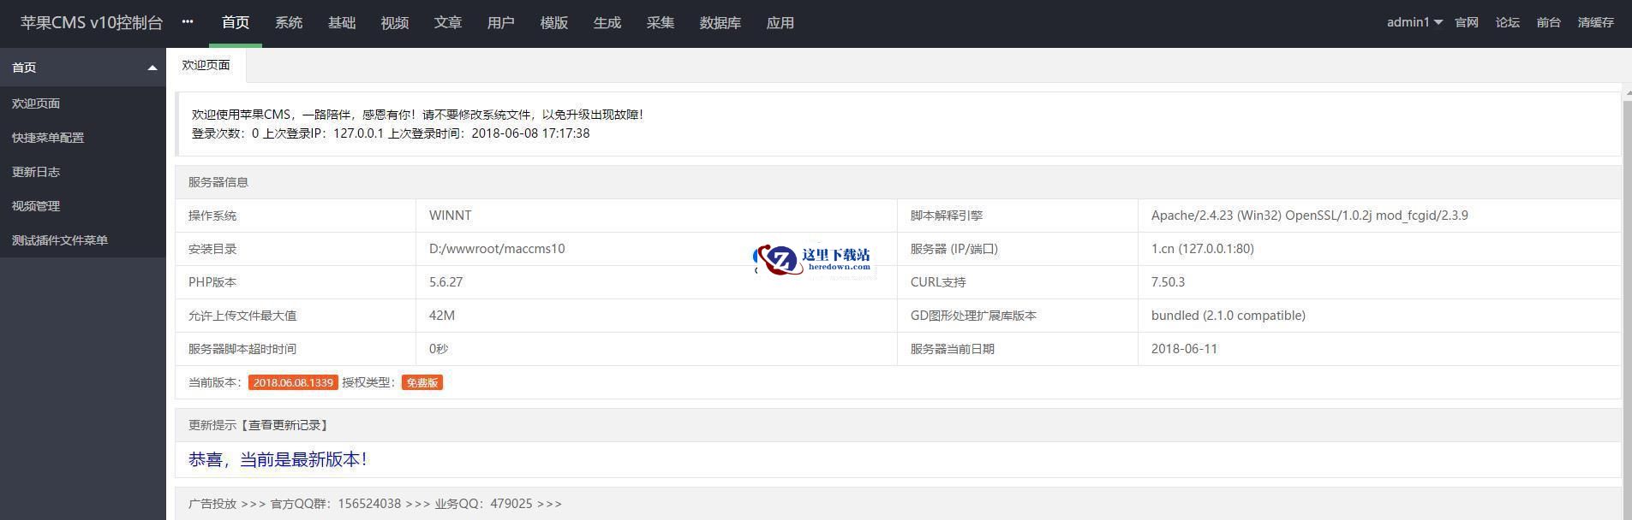Click the 苹果CMS v10控制台 title
The width and height of the screenshot is (1632, 520).
coord(92,23)
